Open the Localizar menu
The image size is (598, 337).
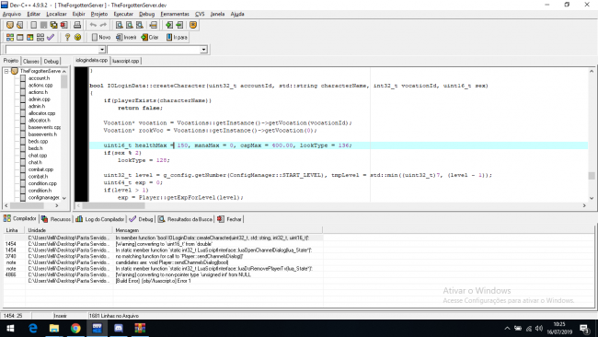(x=56, y=14)
